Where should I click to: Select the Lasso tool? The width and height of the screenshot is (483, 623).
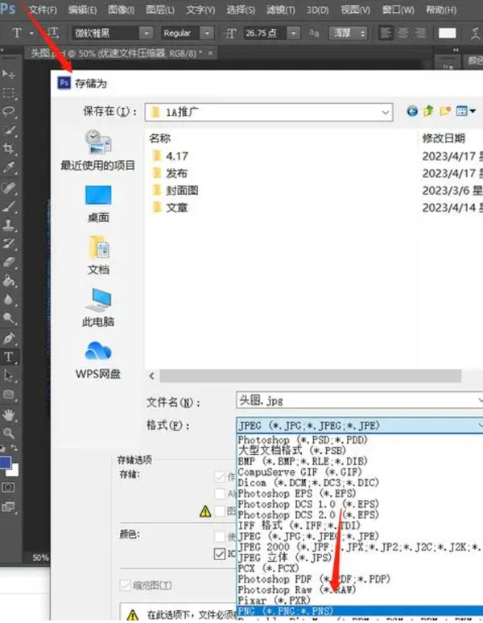[x=8, y=112]
